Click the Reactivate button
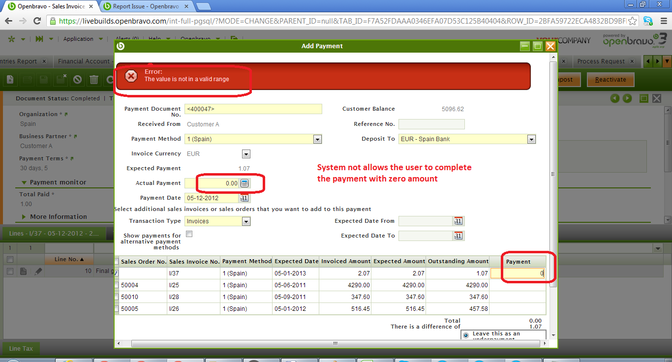The width and height of the screenshot is (672, 362). point(610,80)
